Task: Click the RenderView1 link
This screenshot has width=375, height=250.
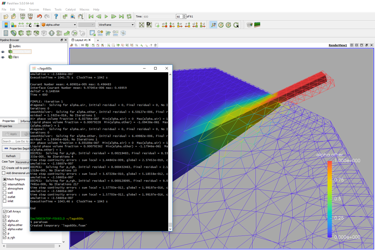Action: (x=338, y=45)
